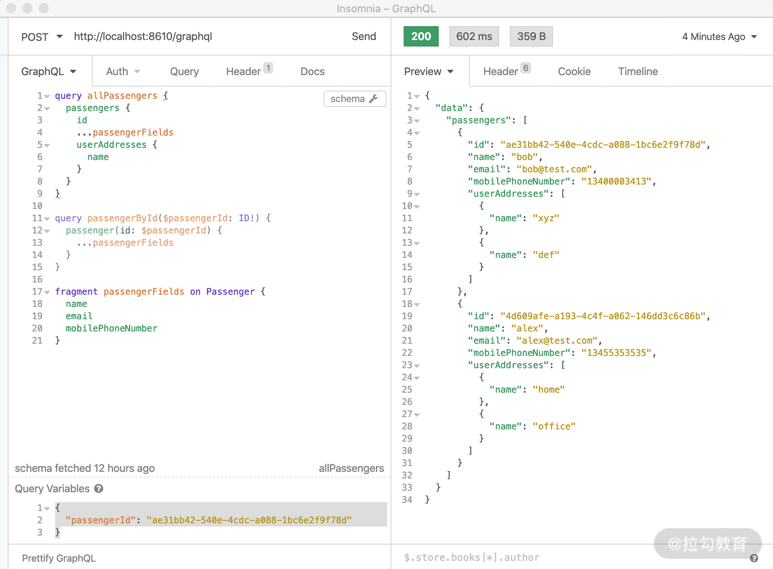This screenshot has width=773, height=569.
Task: Open the Cookie tab
Action: [x=574, y=71]
